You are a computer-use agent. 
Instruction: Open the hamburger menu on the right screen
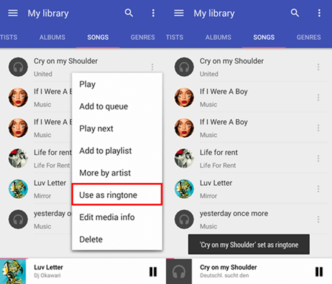coord(179,13)
